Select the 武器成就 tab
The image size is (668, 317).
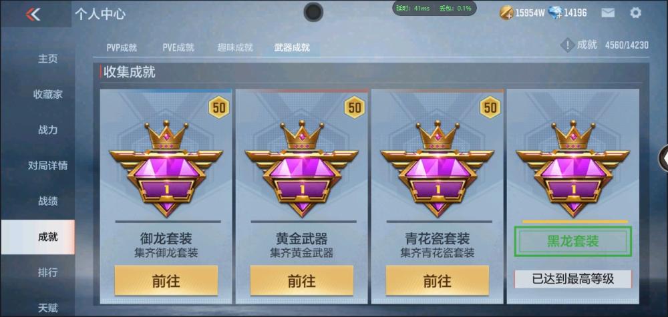click(293, 47)
